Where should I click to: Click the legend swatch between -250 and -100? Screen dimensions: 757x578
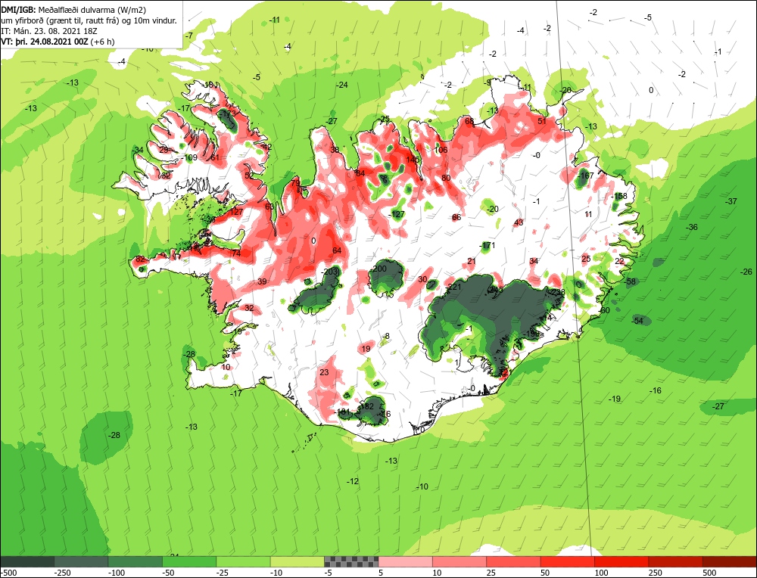pyautogui.click(x=82, y=561)
